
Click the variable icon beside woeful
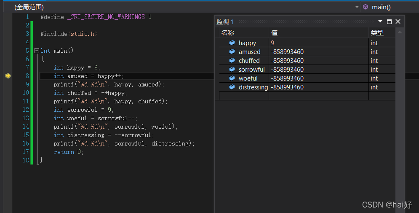(x=232, y=78)
